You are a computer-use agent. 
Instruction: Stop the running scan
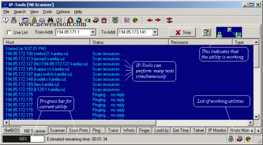[x=182, y=33]
